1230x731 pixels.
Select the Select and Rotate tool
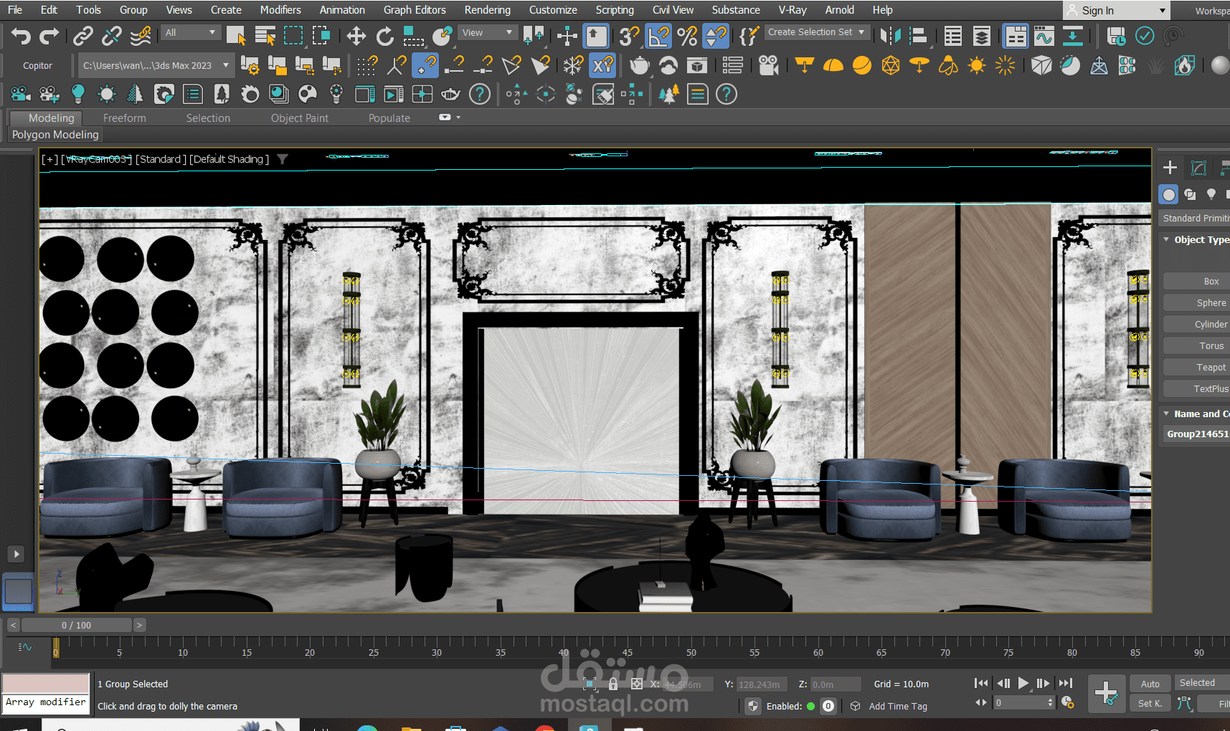385,36
